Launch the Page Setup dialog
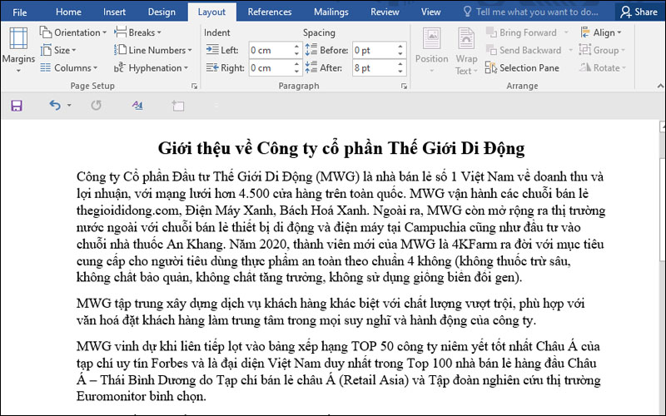 195,87
